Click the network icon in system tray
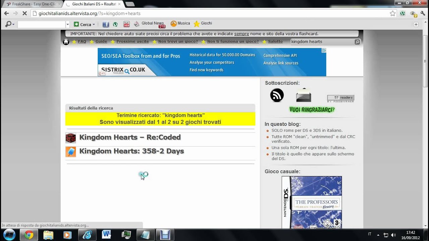 tap(386, 235)
